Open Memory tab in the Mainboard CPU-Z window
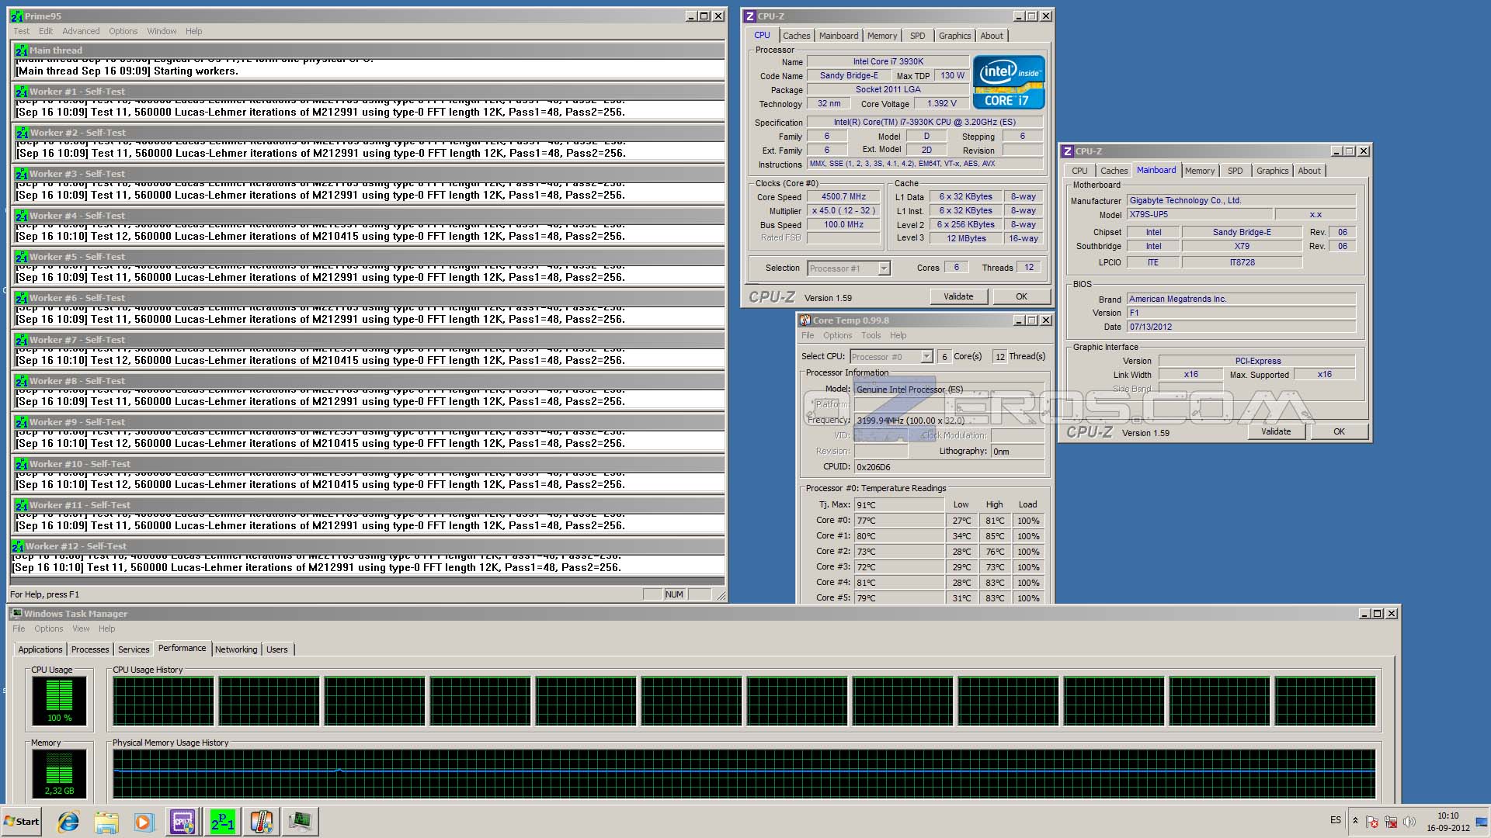This screenshot has height=838, width=1491. (1199, 171)
